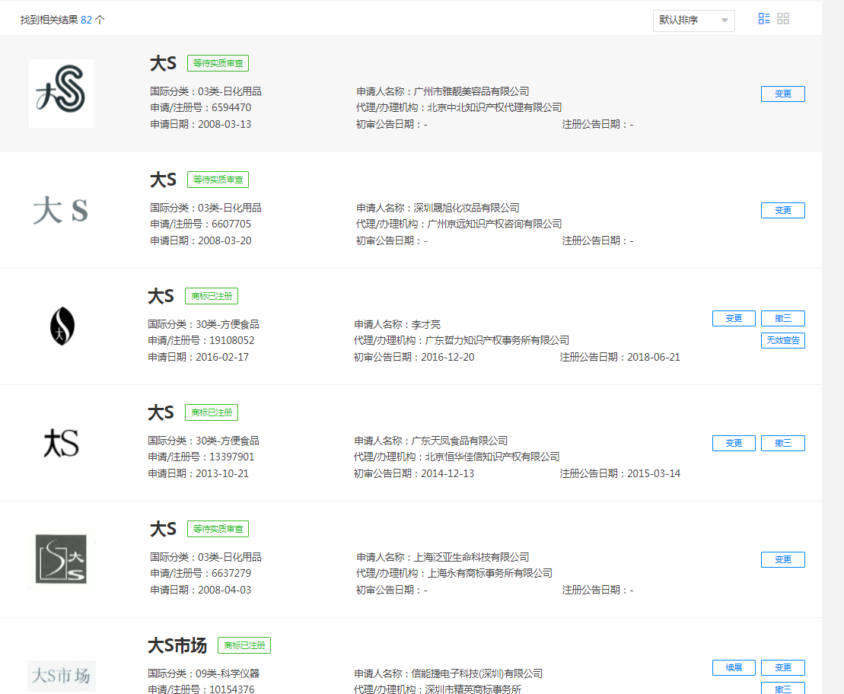
Task: Click the leaf-shaped trademark logo image
Action: [x=61, y=326]
